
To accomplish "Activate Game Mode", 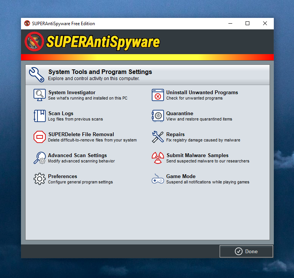I will pyautogui.click(x=181, y=177).
